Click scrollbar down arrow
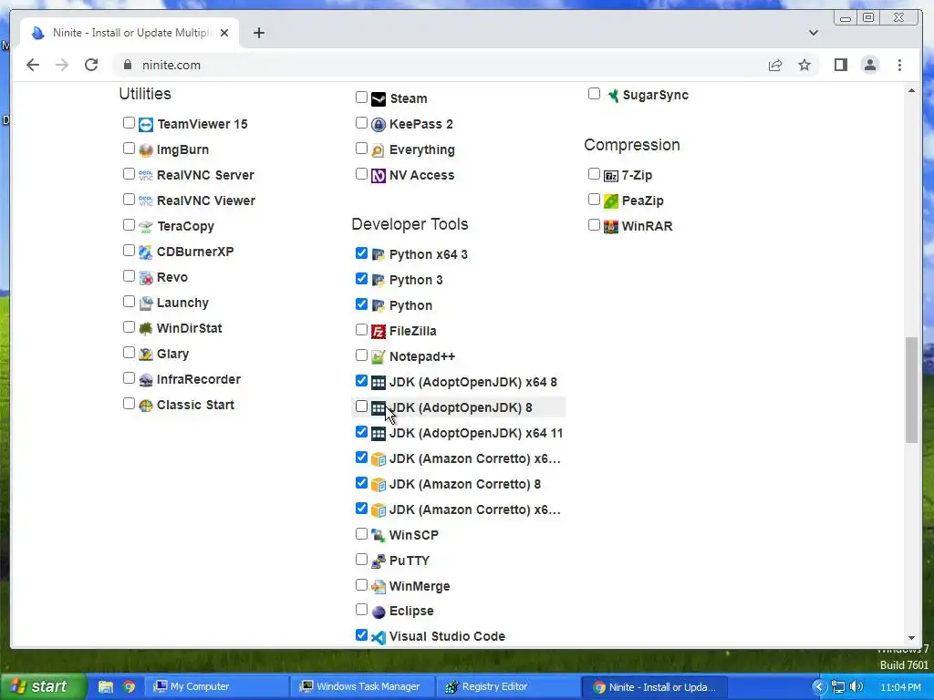The width and height of the screenshot is (934, 700). click(911, 638)
